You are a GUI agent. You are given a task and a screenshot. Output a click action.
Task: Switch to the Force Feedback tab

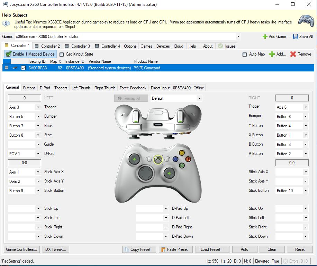tap(133, 88)
